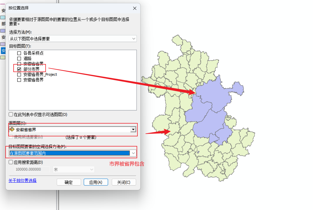This screenshot has width=313, height=210.
Task: Enable 应用搜索距离 checkbox
Action: 11,162
